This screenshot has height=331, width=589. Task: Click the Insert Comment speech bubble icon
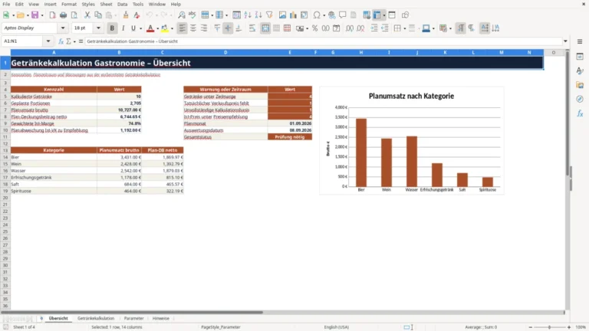[x=343, y=15]
